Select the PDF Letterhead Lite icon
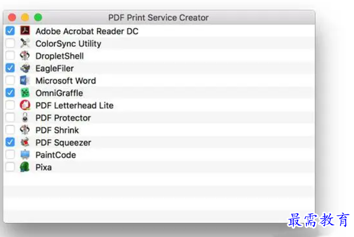354x237 pixels. coord(25,105)
